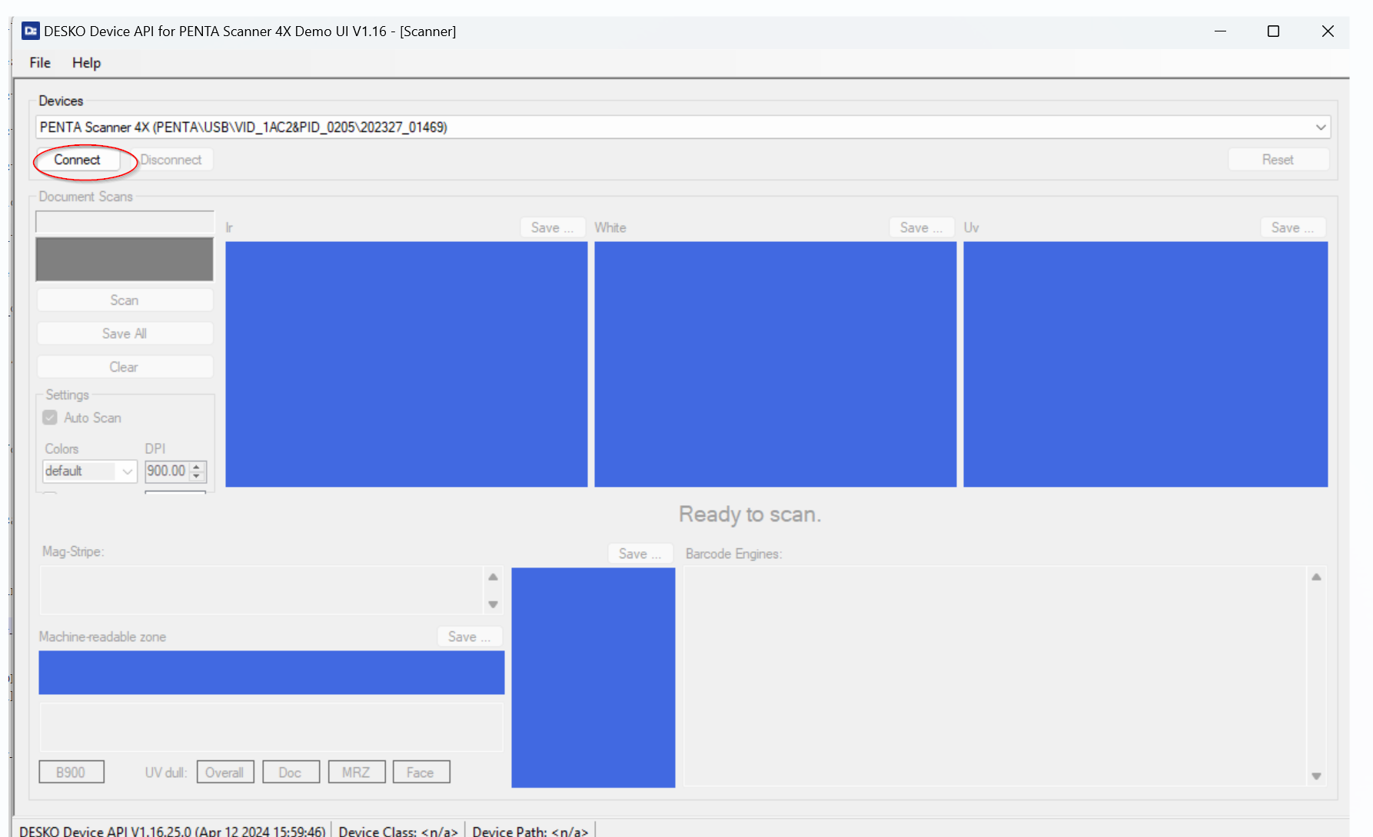
Task: Toggle the UV dull Face button
Action: coord(421,772)
